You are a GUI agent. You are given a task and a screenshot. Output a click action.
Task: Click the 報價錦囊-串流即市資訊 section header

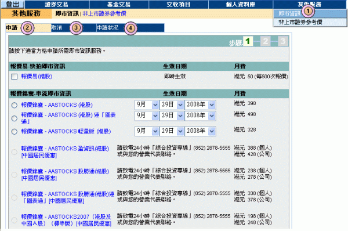(41, 93)
